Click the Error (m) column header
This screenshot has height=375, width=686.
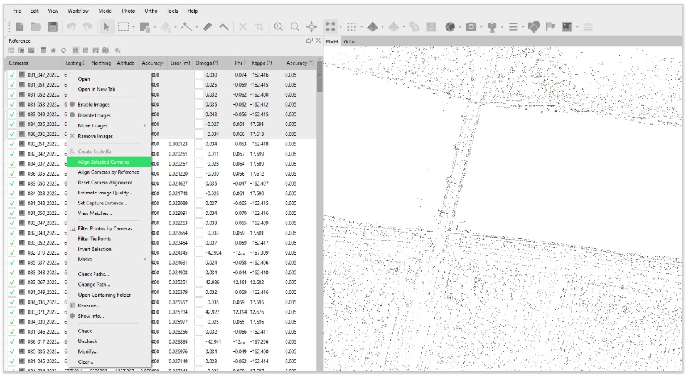pyautogui.click(x=180, y=63)
